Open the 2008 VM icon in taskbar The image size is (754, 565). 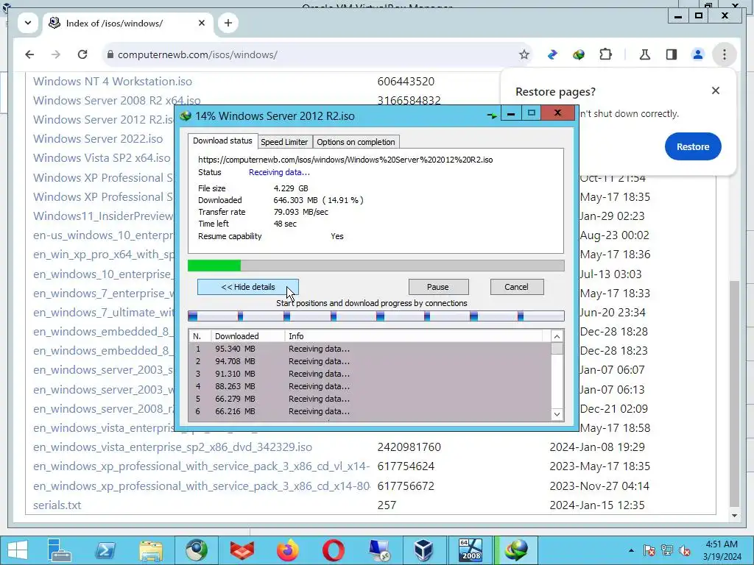[x=470, y=550]
